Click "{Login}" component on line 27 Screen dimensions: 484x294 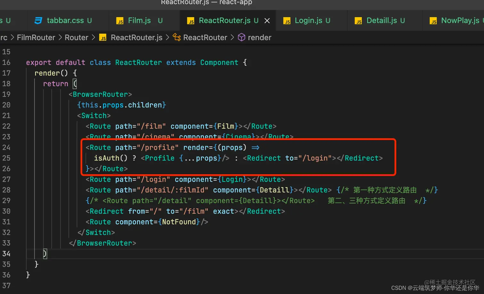pyautogui.click(x=232, y=179)
